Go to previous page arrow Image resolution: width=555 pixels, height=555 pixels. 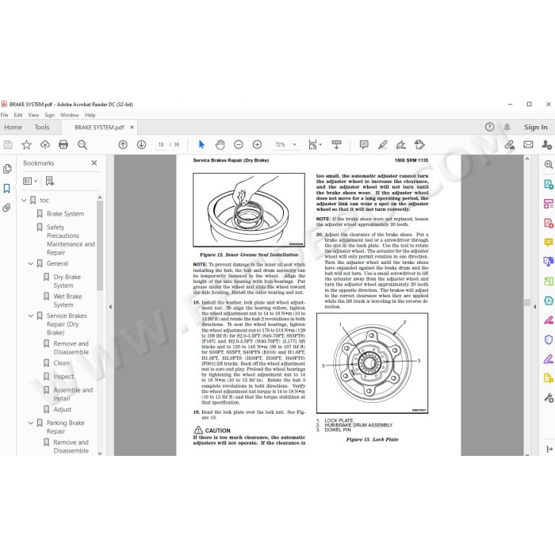pyautogui.click(x=123, y=144)
